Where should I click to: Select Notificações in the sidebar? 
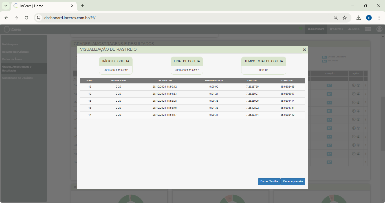pos(10,44)
